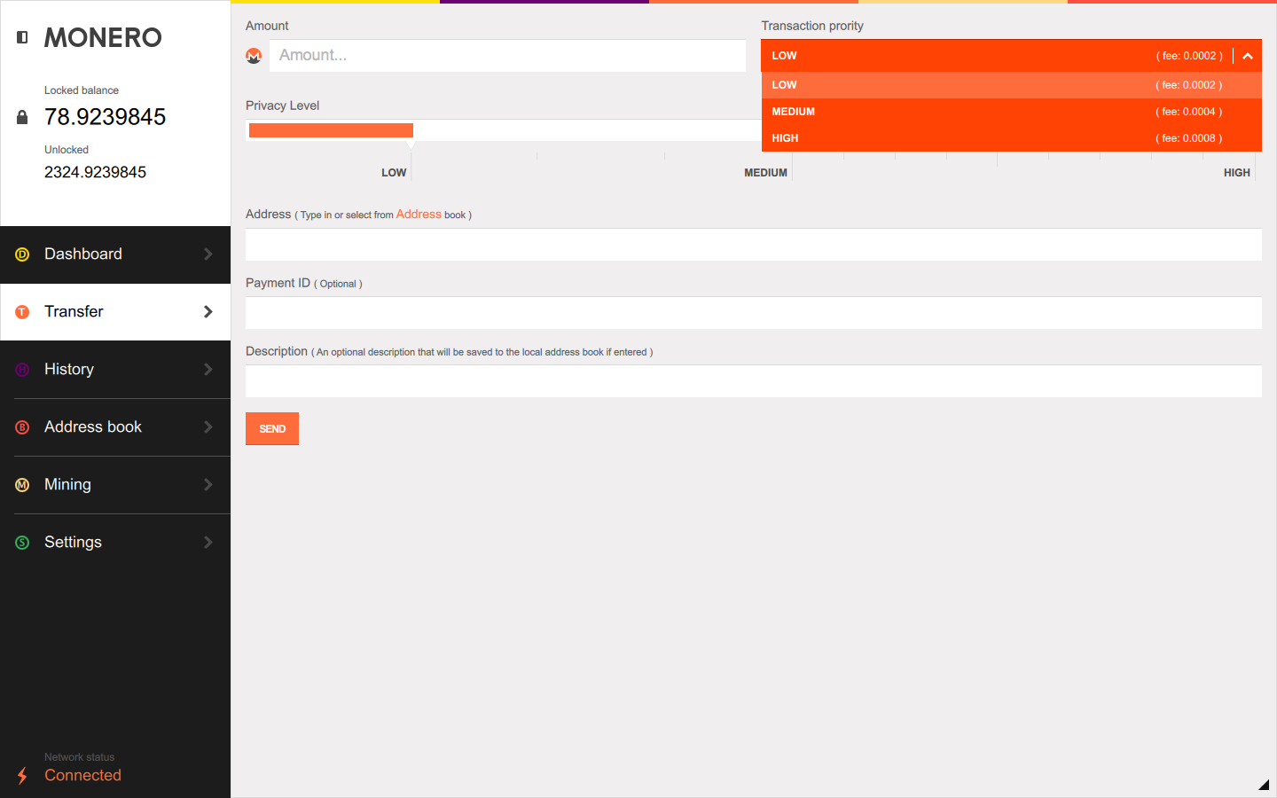Choose the HIGH fee 0.0008 option
Image resolution: width=1277 pixels, height=798 pixels.
[x=1011, y=138]
